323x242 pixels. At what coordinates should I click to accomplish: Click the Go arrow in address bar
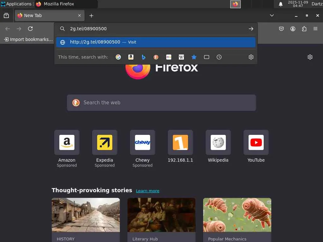click(251, 29)
